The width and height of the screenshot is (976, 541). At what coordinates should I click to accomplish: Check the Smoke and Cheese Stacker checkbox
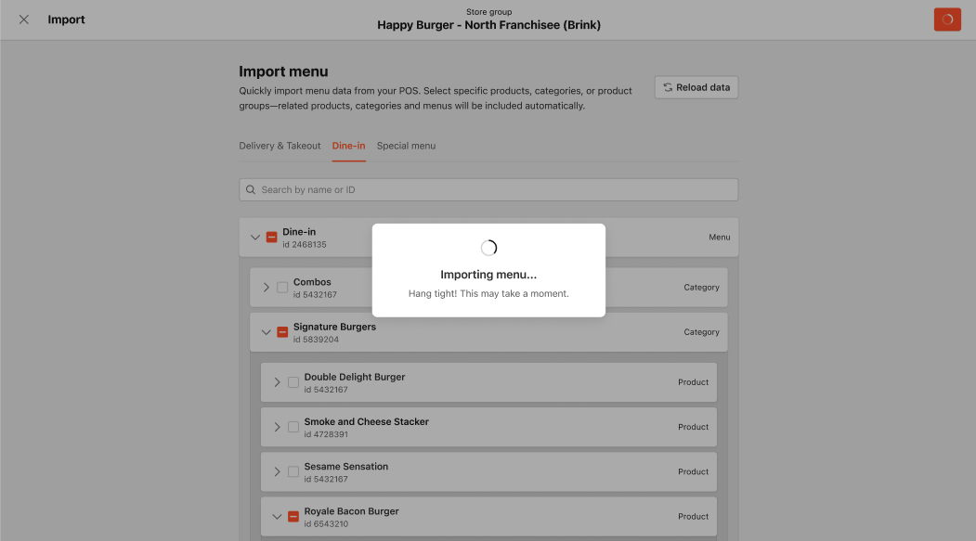293,427
